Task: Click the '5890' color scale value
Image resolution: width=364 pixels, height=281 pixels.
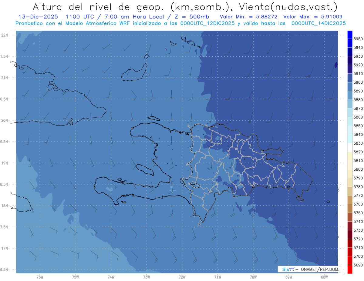Action: 358,91
